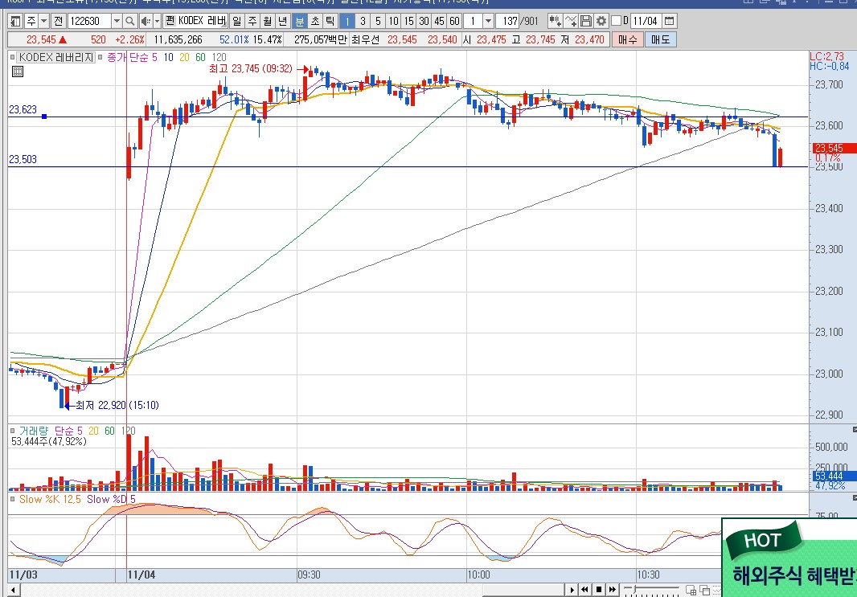
Task: Click the horizontal chart scrollbar thumb
Action: tap(523, 590)
